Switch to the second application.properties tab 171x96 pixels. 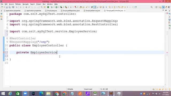click(x=33, y=11)
